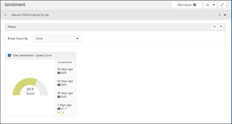
Task: Click the User sentiment - Latest Score title
Action: pyautogui.click(x=32, y=55)
